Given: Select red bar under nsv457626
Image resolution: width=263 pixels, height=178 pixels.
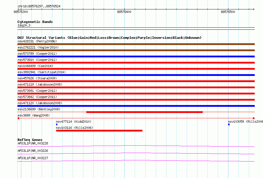Looking at the screenshot, I should [x=136, y=81].
